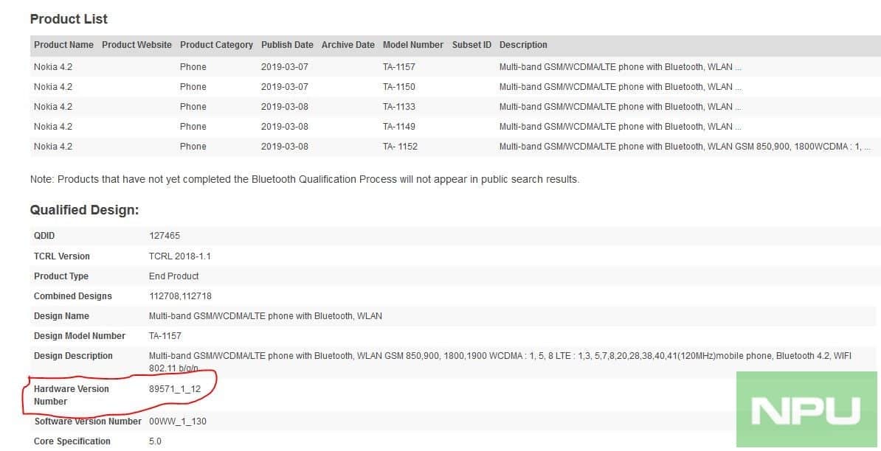
Task: Select the TA- 1152 model entry
Action: (400, 147)
